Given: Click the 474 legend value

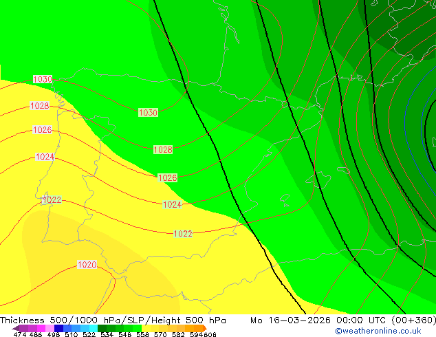Looking at the screenshot, I should click(20, 334).
